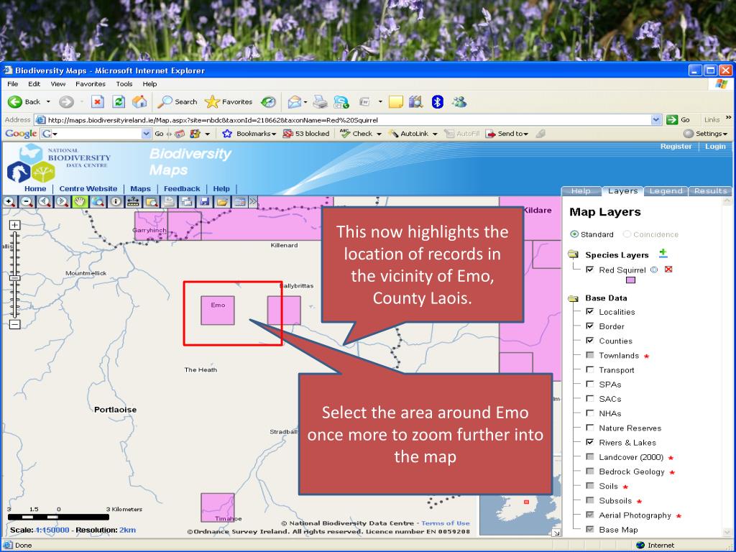
Task: Toggle the Rivers & Lakes layer
Action: click(590, 442)
